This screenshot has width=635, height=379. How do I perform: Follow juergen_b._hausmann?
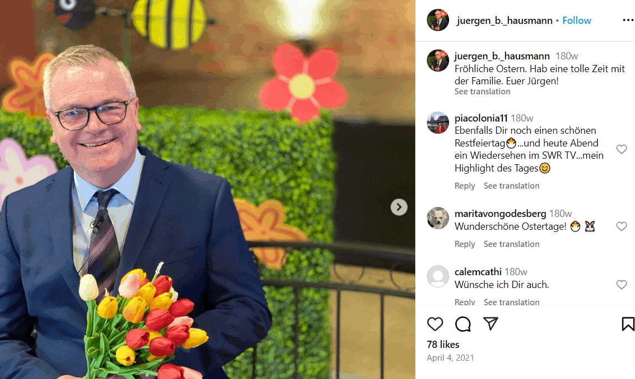pos(577,20)
